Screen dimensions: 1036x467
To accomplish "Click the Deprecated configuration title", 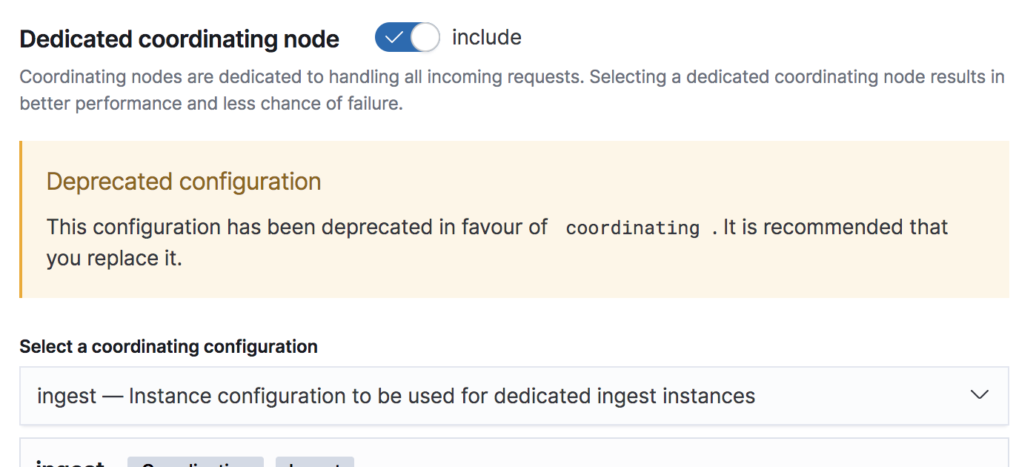I will click(183, 181).
